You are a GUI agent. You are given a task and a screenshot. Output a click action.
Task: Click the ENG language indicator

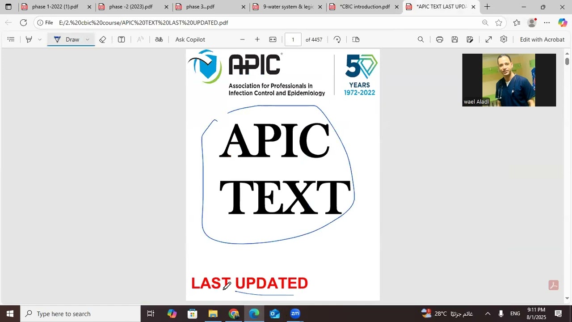(x=515, y=314)
